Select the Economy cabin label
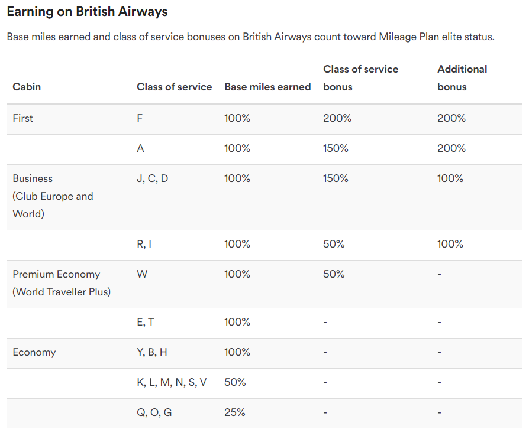The image size is (529, 436). point(34,353)
